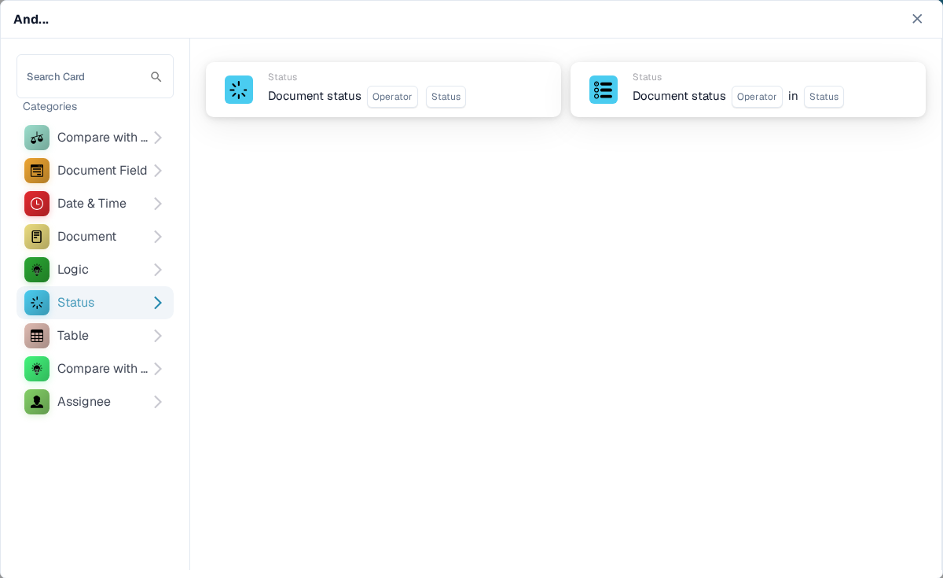Click the Categories heading text
The width and height of the screenshot is (943, 578).
[50, 106]
